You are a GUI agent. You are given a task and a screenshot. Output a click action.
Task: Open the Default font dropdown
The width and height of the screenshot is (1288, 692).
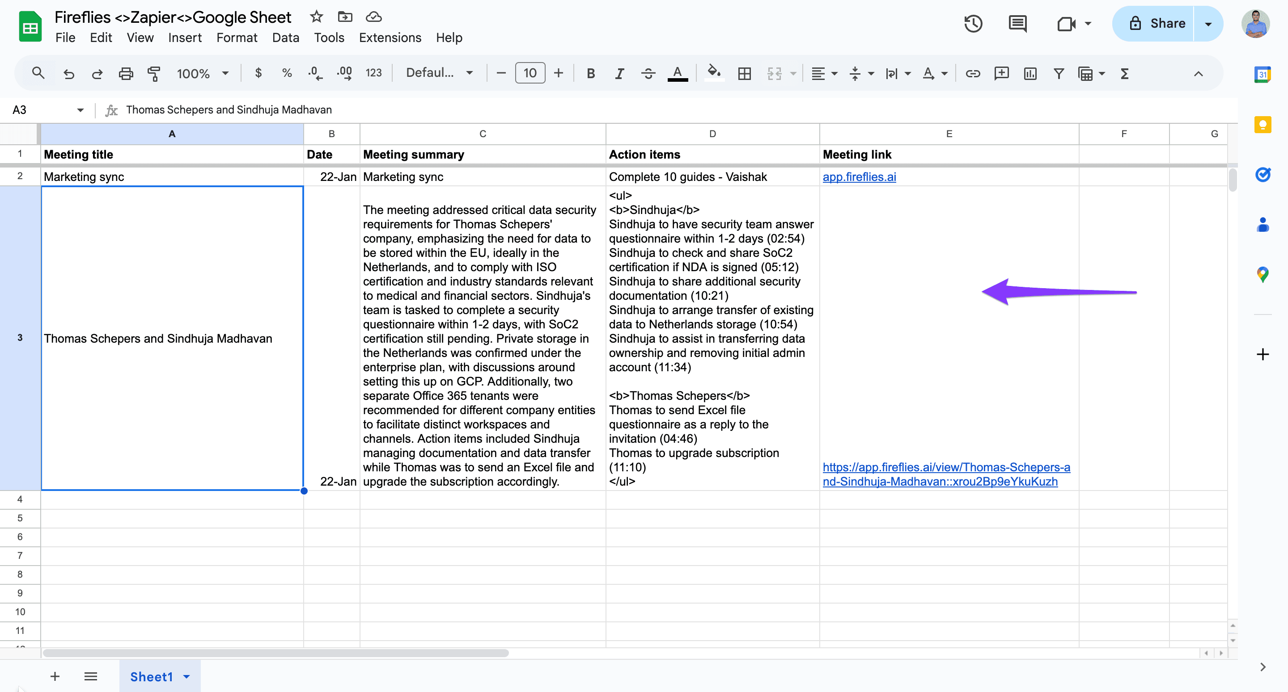pos(439,73)
